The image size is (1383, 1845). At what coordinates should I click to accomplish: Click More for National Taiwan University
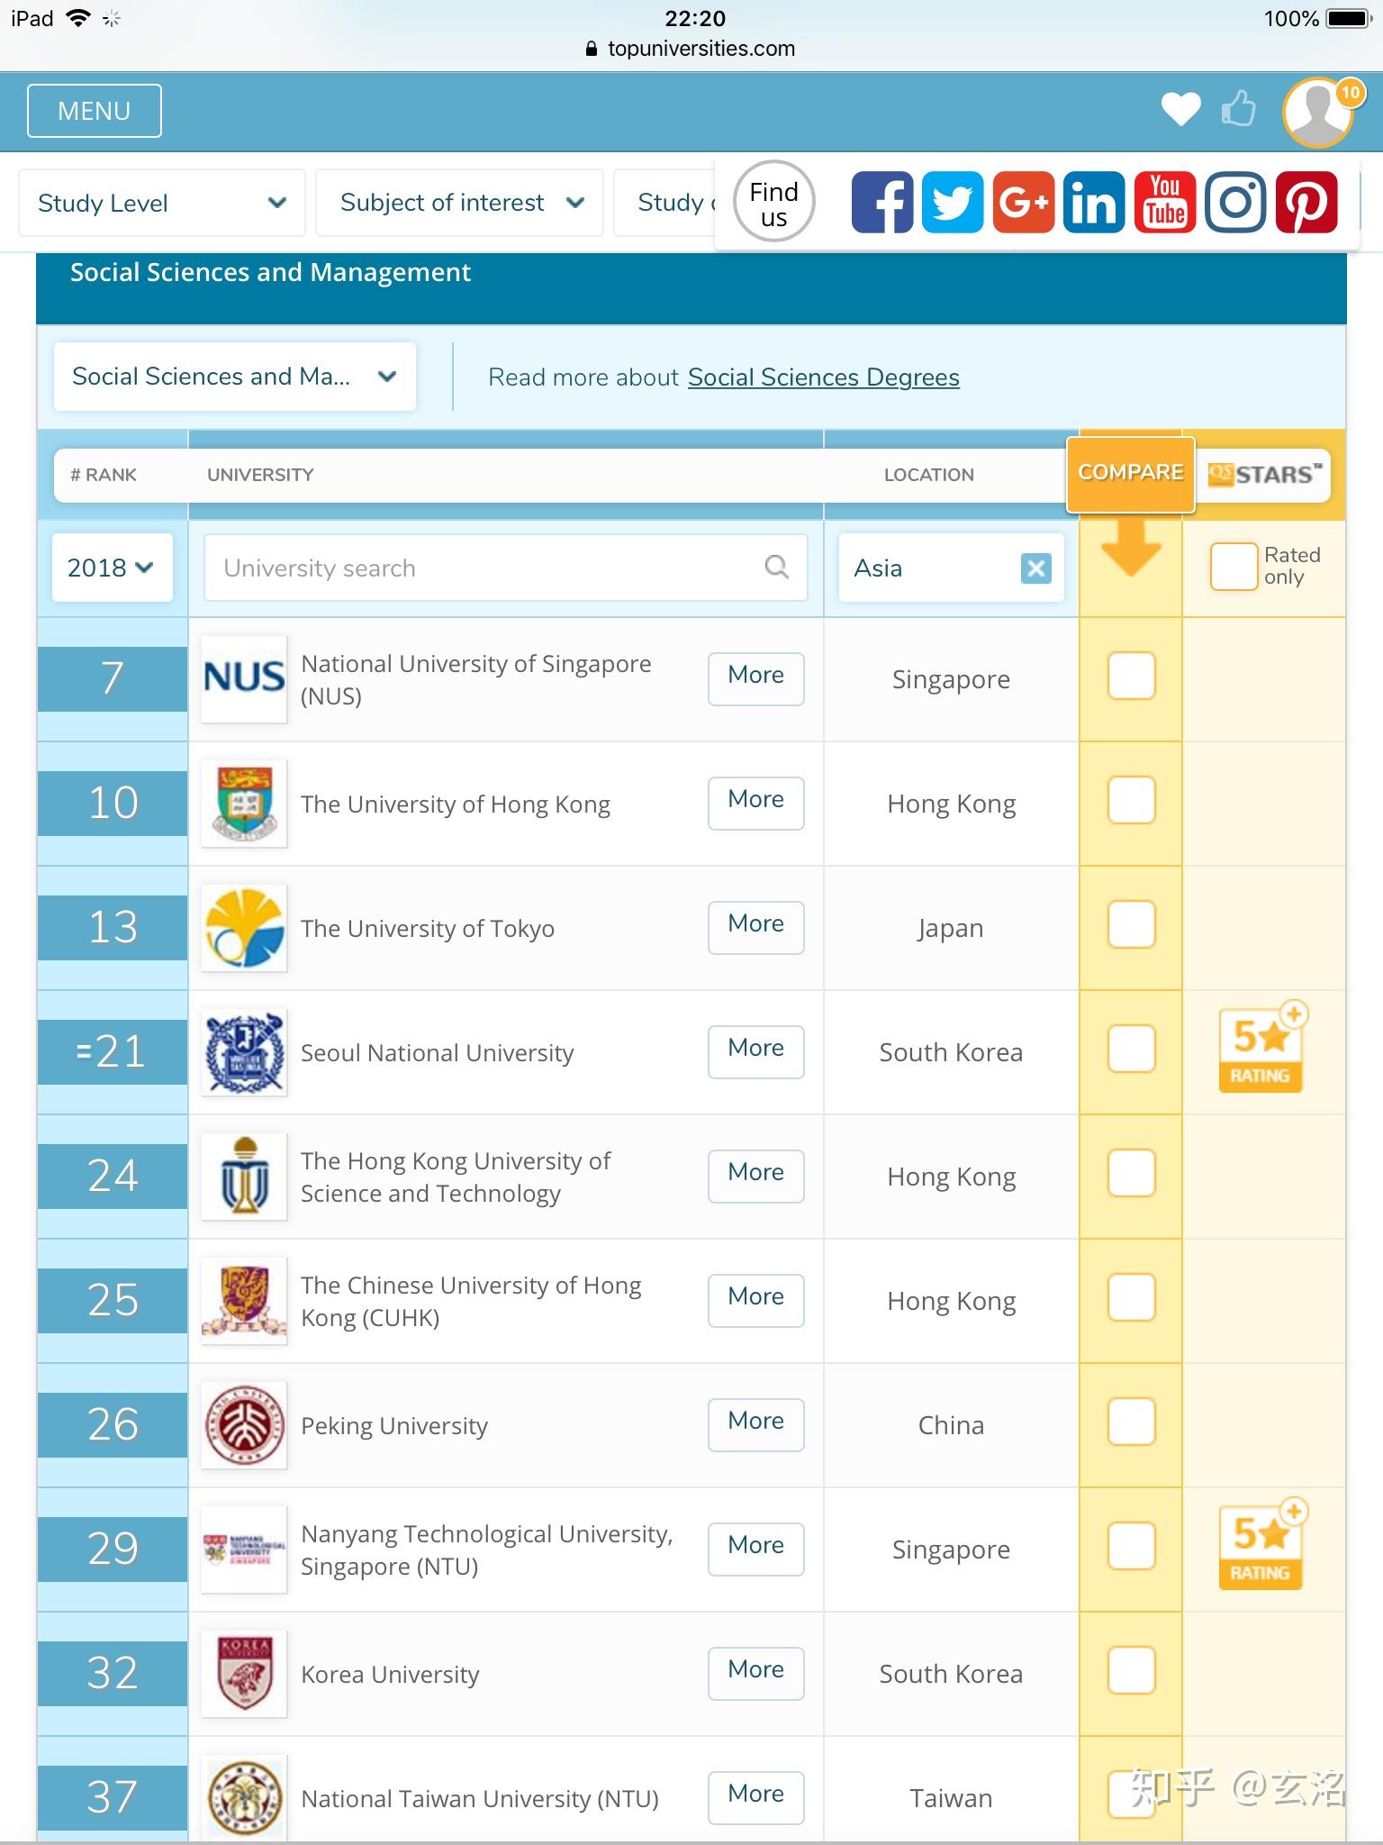[756, 1797]
